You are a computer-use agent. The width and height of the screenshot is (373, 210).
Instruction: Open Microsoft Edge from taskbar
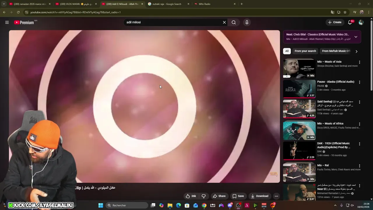click(x=178, y=205)
